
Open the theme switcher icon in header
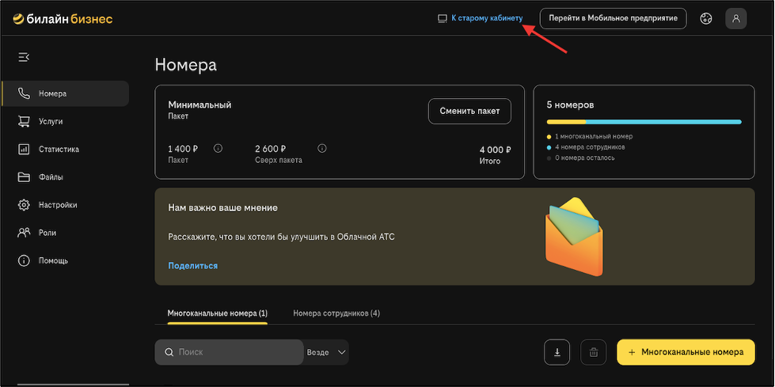(x=706, y=19)
